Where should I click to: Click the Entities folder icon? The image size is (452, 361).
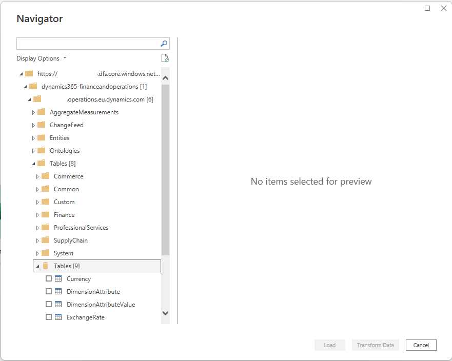pos(41,137)
